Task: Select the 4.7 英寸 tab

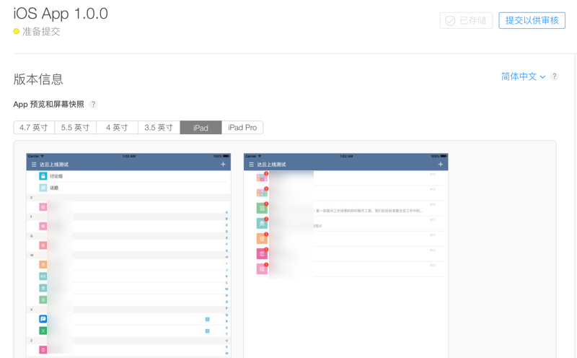Action: (x=34, y=128)
